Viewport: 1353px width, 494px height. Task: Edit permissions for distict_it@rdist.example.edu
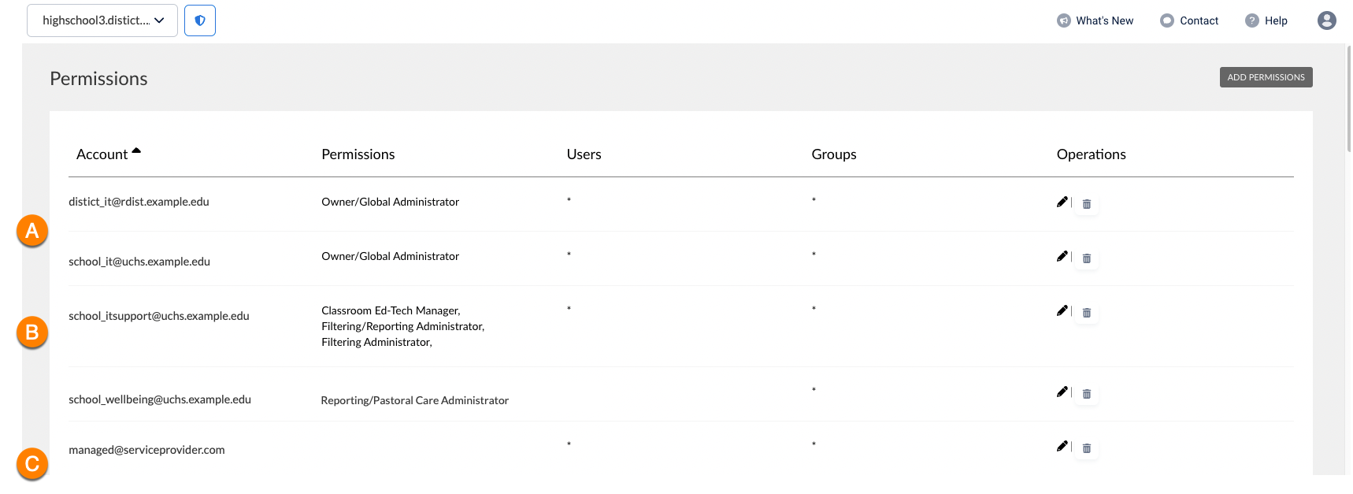coord(1062,202)
